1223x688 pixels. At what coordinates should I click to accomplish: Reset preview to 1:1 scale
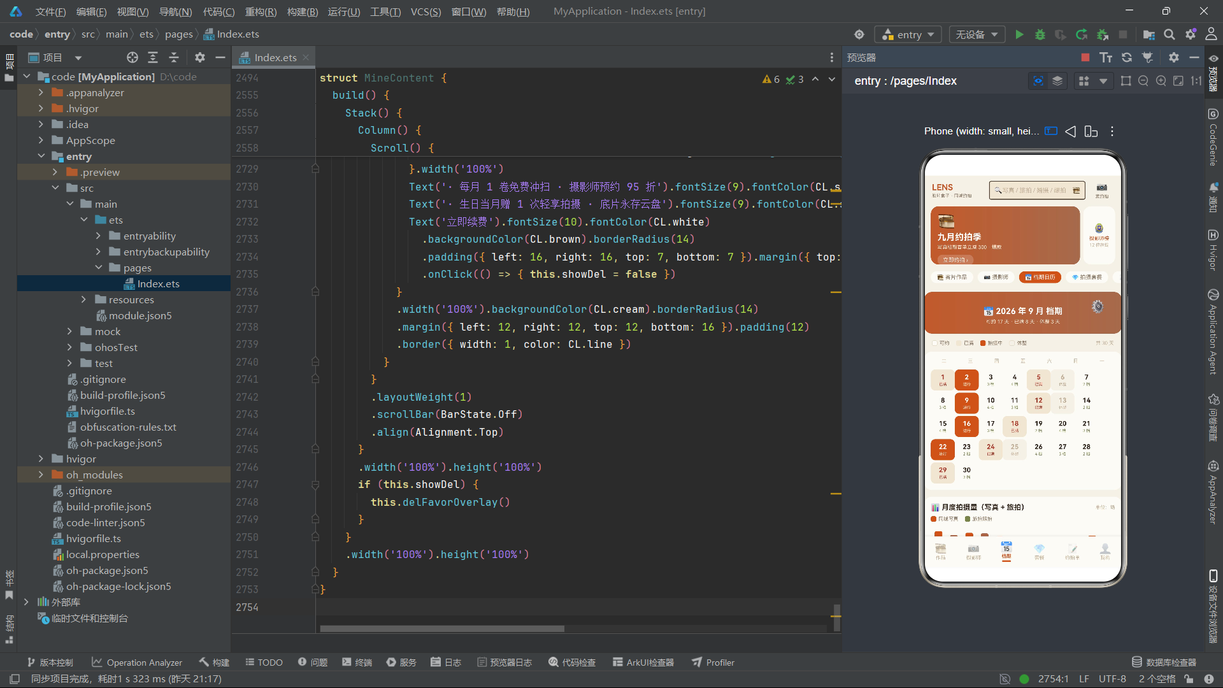pyautogui.click(x=1196, y=81)
